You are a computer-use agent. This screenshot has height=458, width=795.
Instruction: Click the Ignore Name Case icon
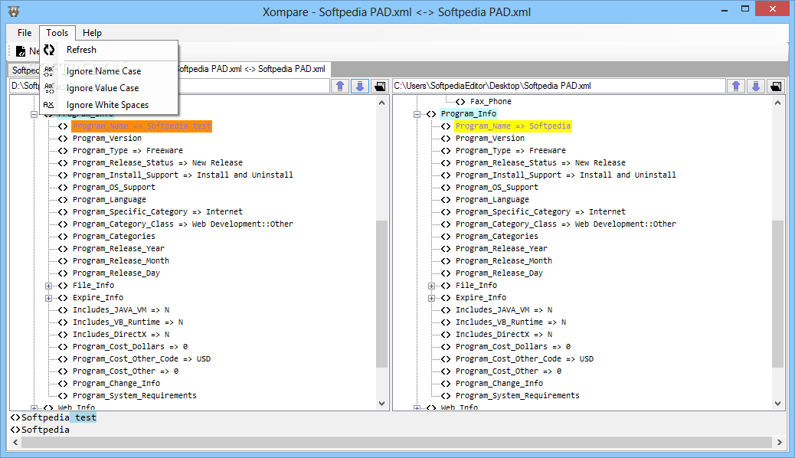[x=49, y=71]
